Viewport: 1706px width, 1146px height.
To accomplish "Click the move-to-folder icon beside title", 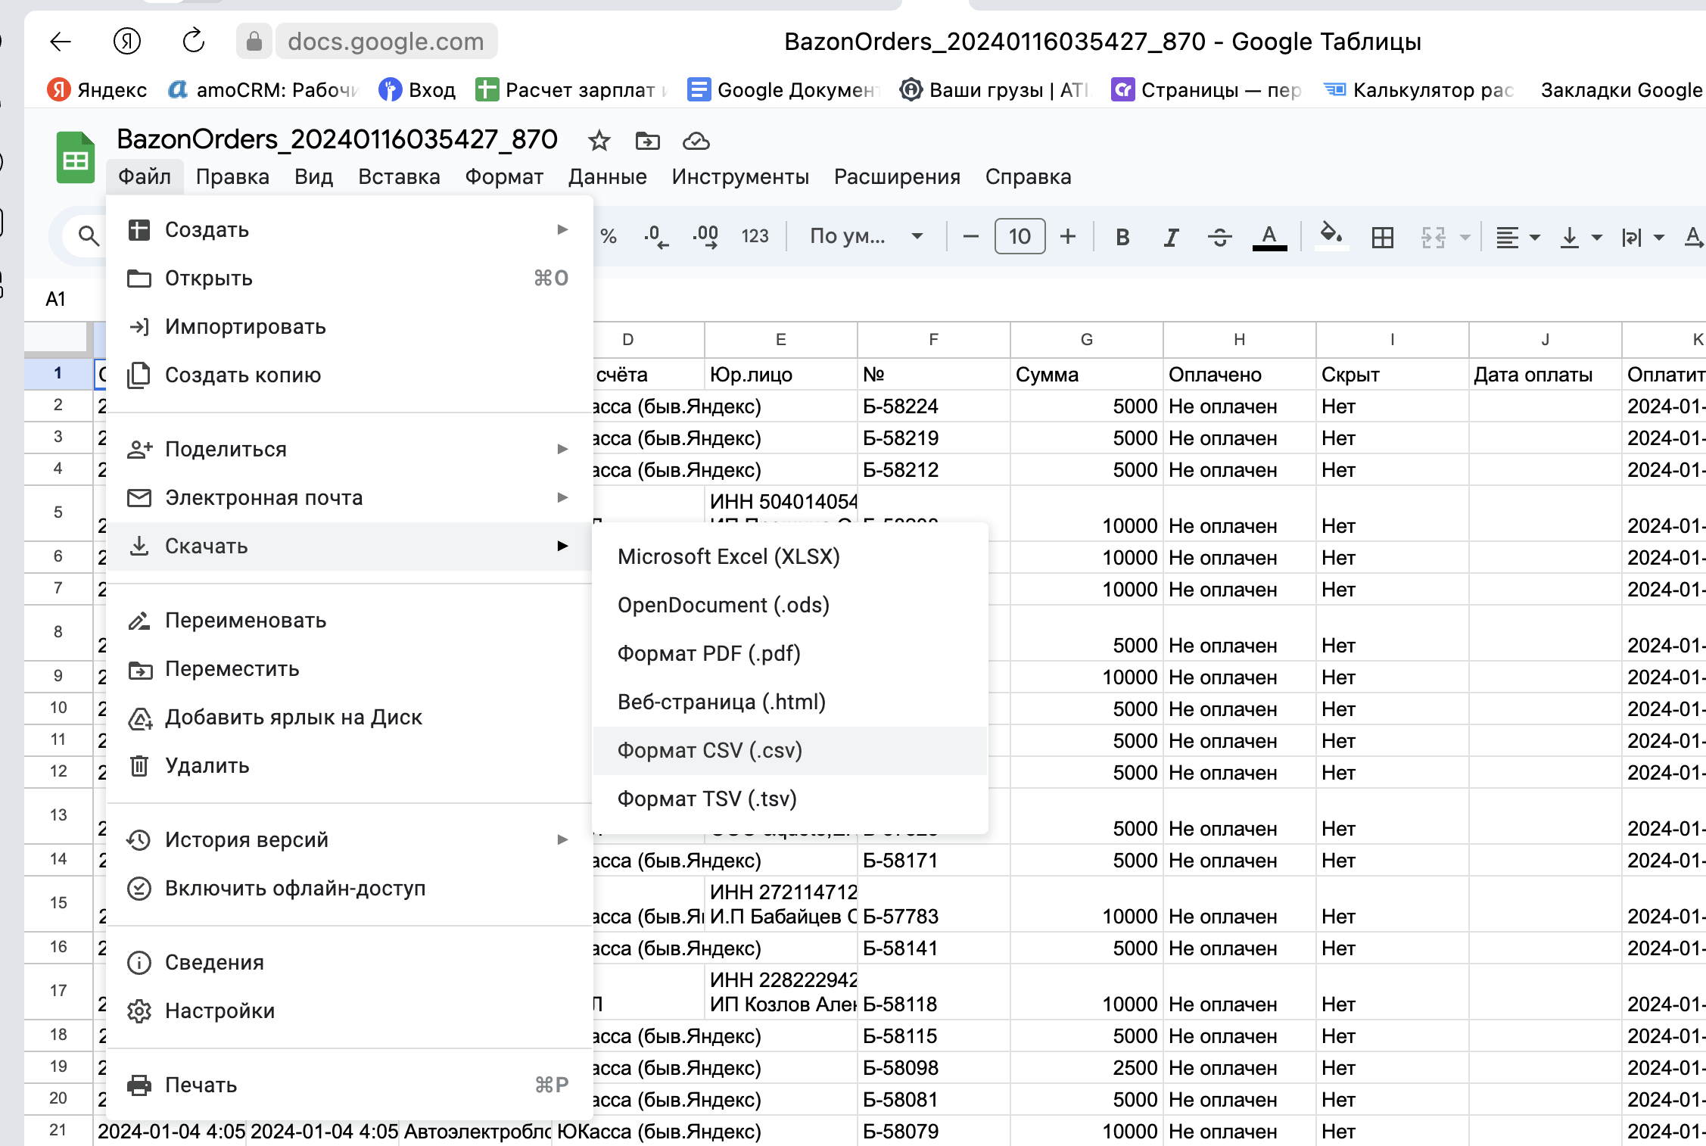I will 647,141.
